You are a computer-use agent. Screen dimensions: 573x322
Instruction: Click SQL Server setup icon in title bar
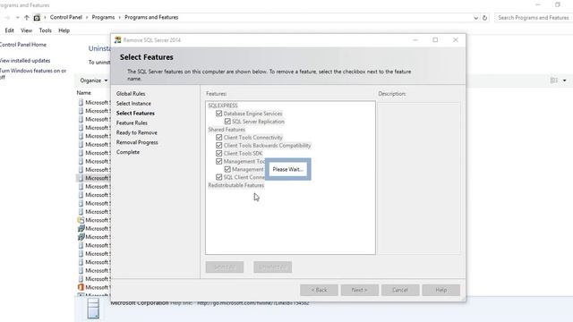pyautogui.click(x=117, y=39)
